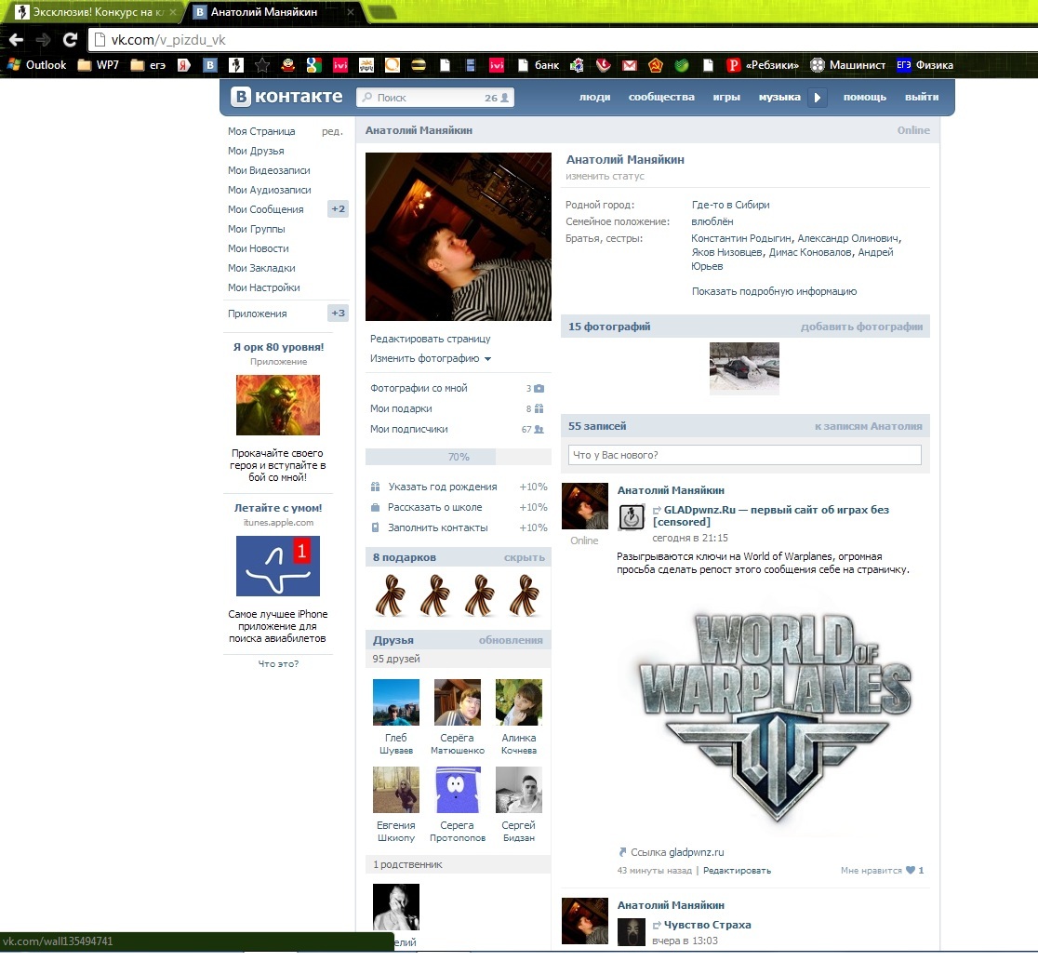The image size is (1038, 961).
Task: Open Мои Сообщения in left menu
Action: coord(265,209)
